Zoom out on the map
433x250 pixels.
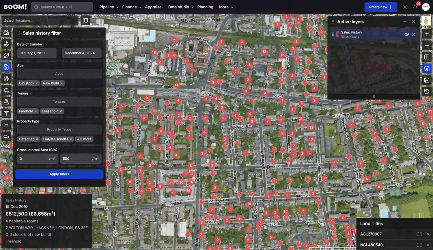(x=427, y=45)
